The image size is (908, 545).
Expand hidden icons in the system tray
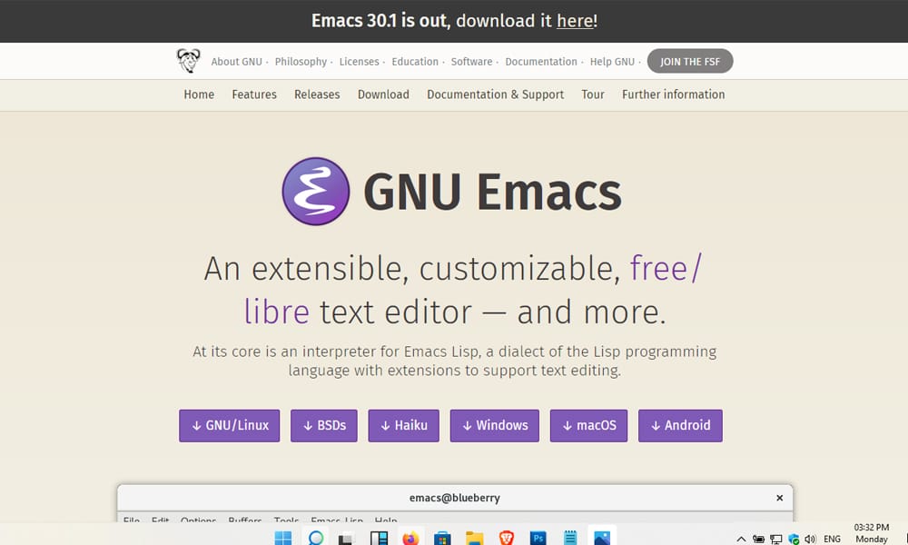(x=741, y=537)
